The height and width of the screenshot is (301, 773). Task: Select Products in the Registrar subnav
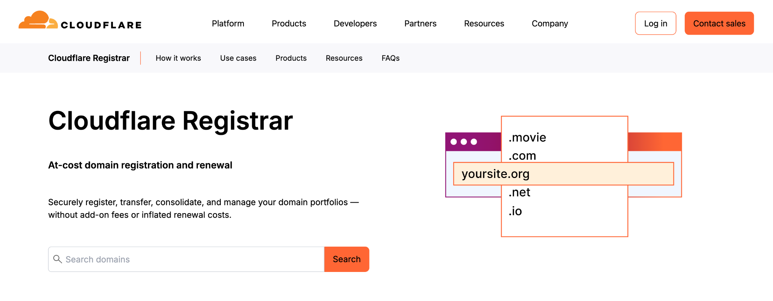[x=291, y=58]
